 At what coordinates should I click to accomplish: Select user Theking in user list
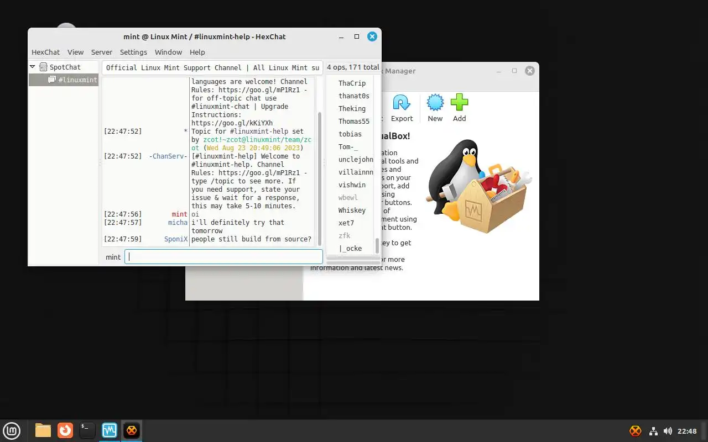[x=352, y=108]
